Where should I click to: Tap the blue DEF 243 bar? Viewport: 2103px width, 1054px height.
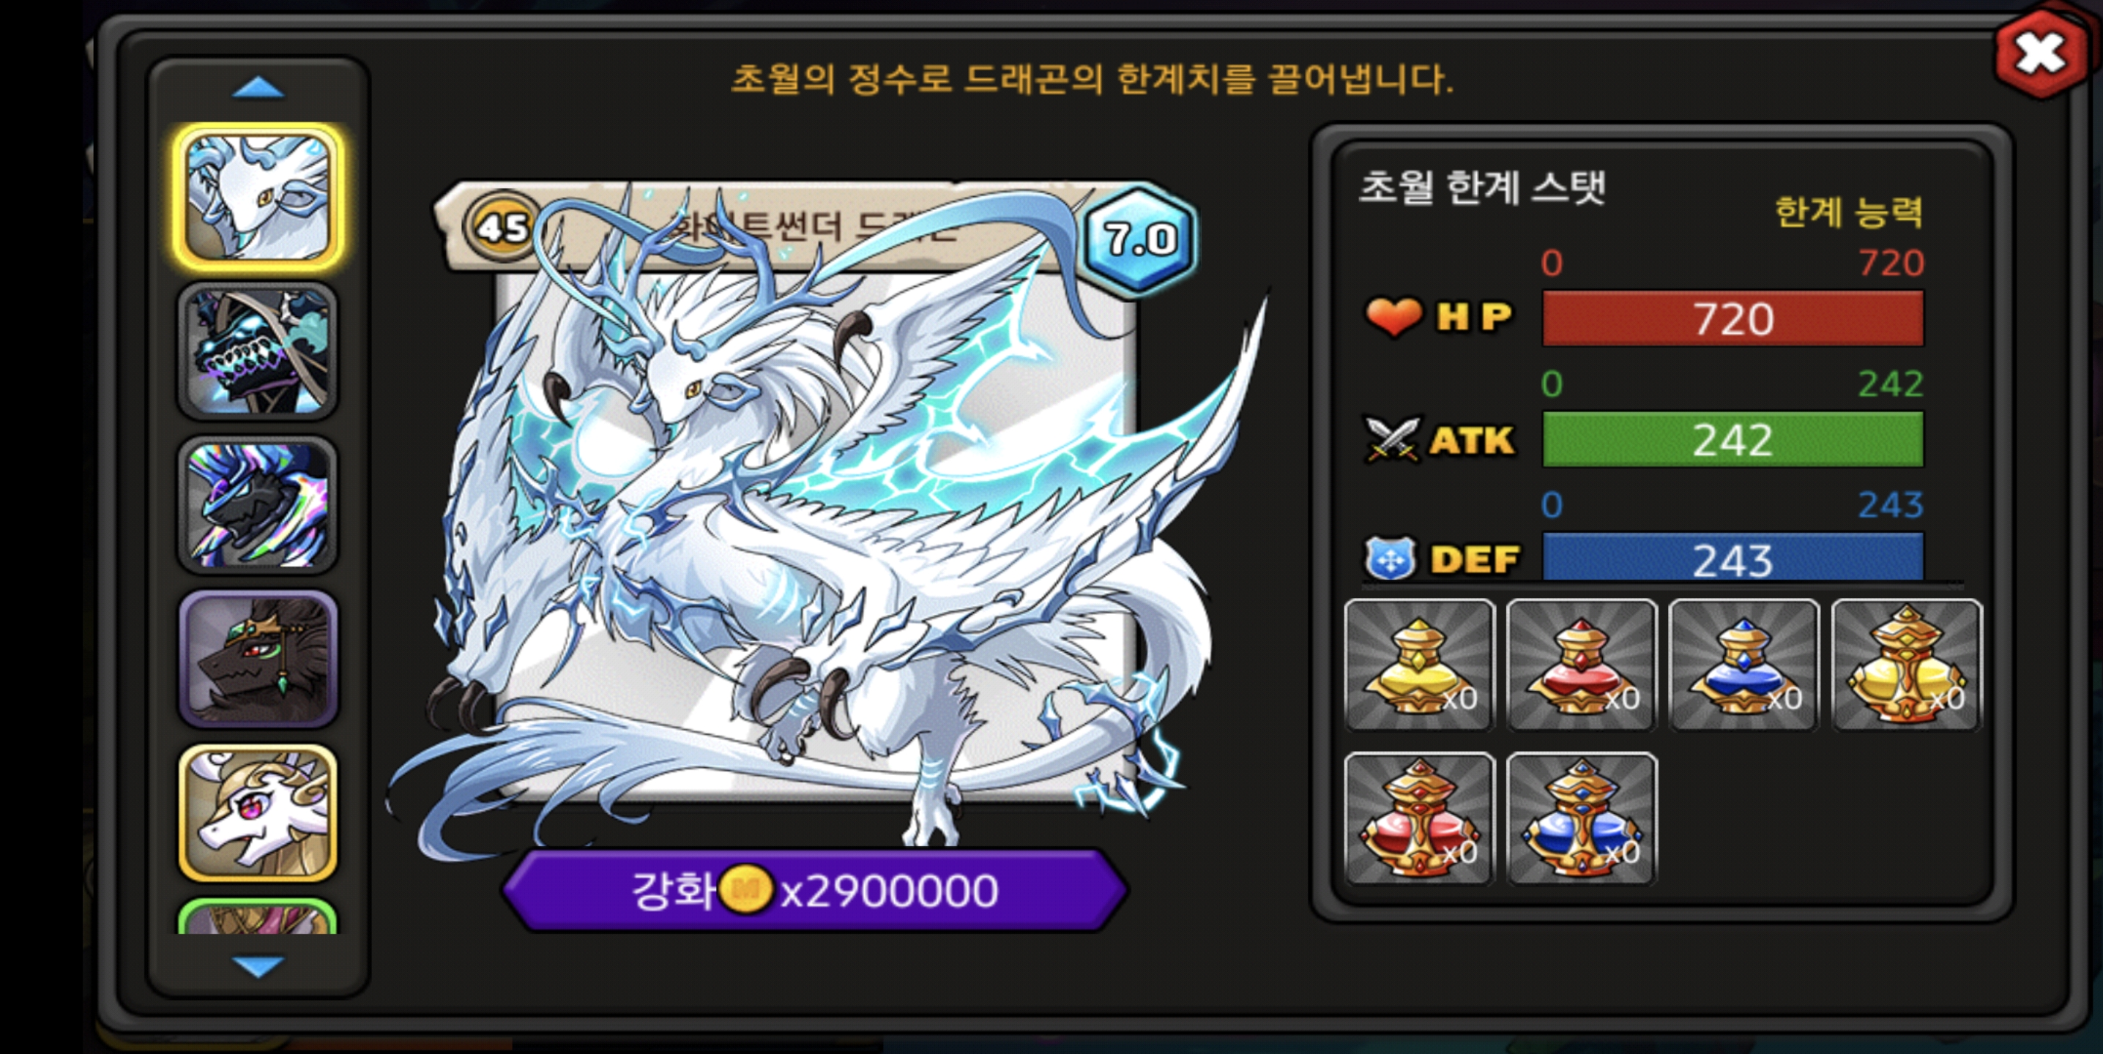(x=1732, y=557)
